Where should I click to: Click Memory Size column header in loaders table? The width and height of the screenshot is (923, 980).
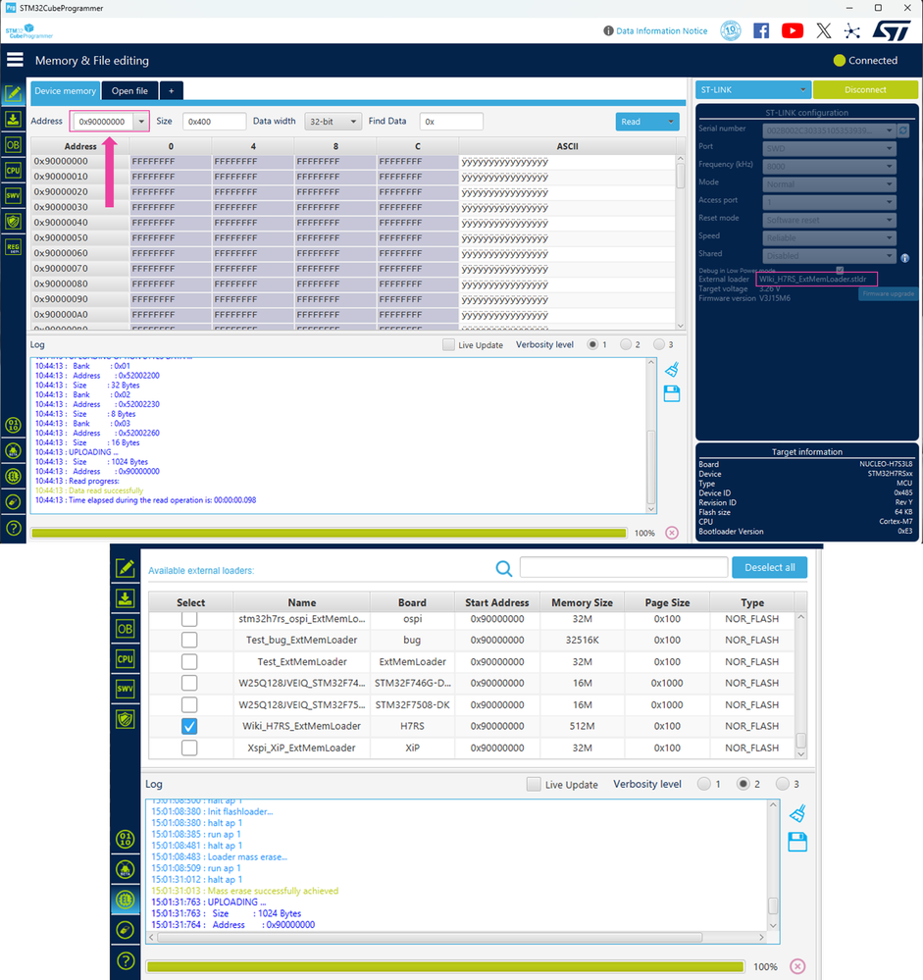point(582,602)
